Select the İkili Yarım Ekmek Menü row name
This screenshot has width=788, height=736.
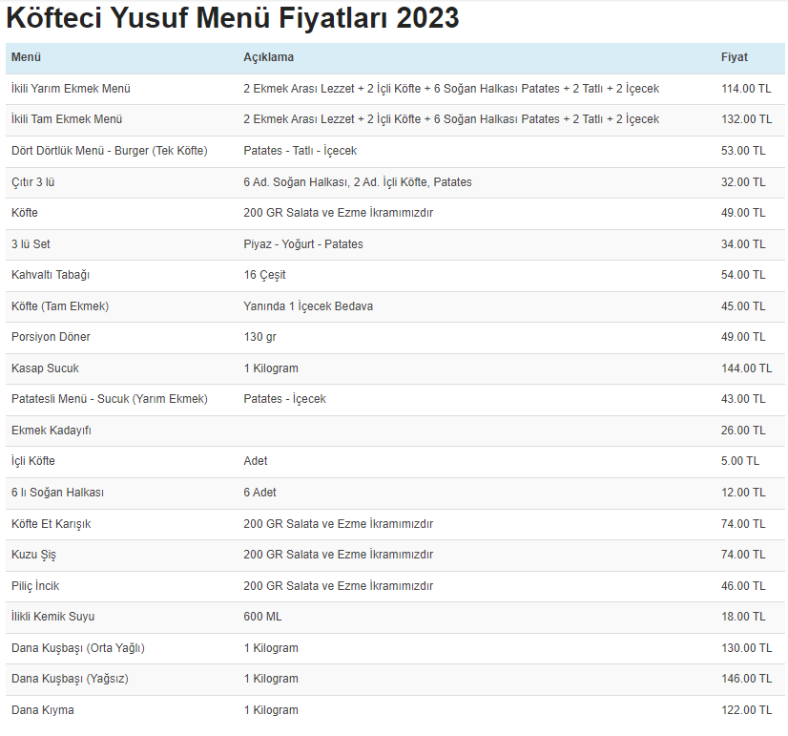point(71,89)
